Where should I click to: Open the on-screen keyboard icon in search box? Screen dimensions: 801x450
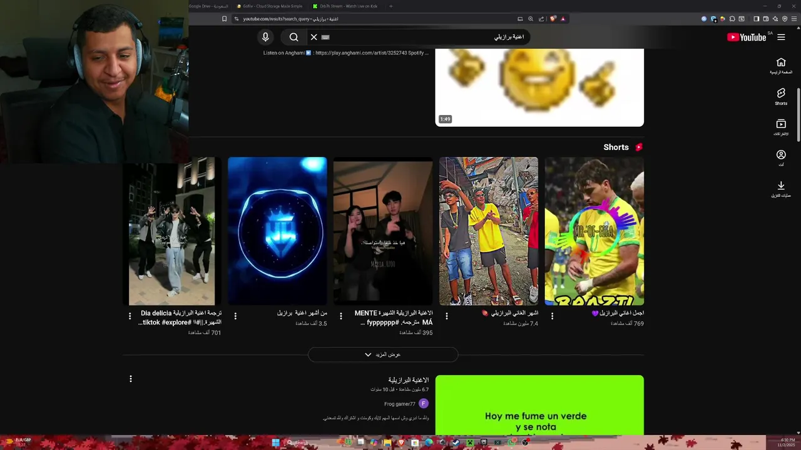(325, 37)
